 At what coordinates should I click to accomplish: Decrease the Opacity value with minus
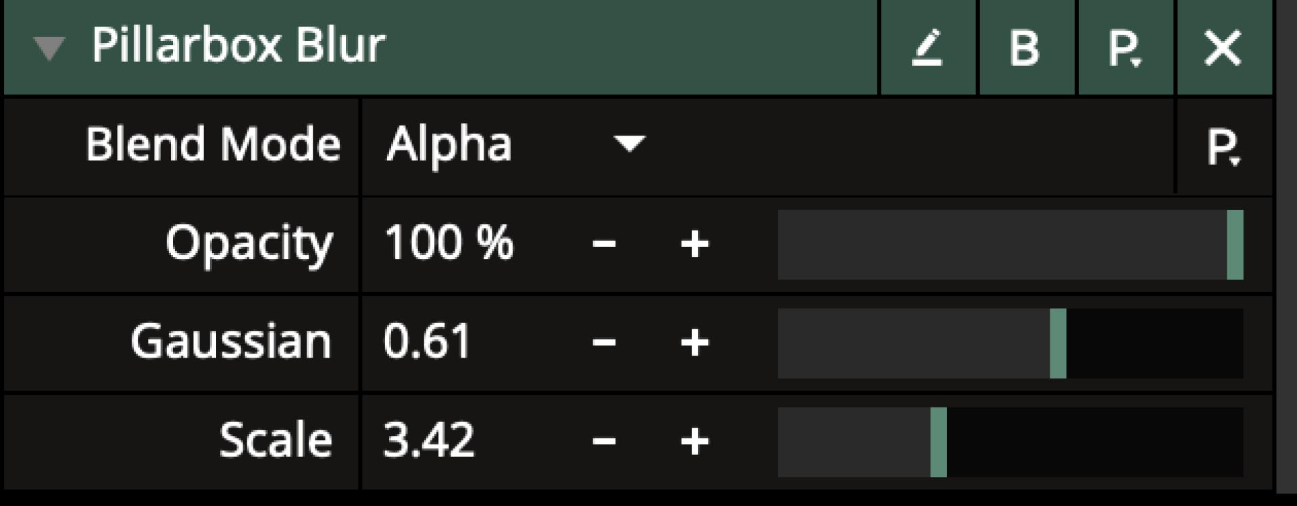click(604, 244)
